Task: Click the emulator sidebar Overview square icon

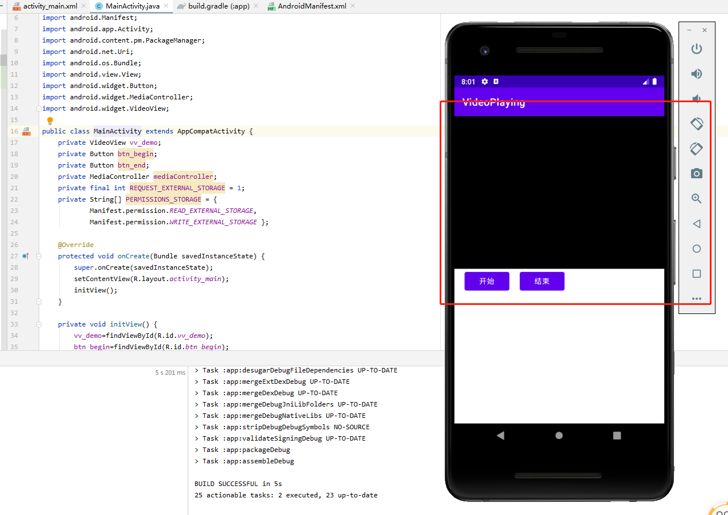Action: click(697, 274)
